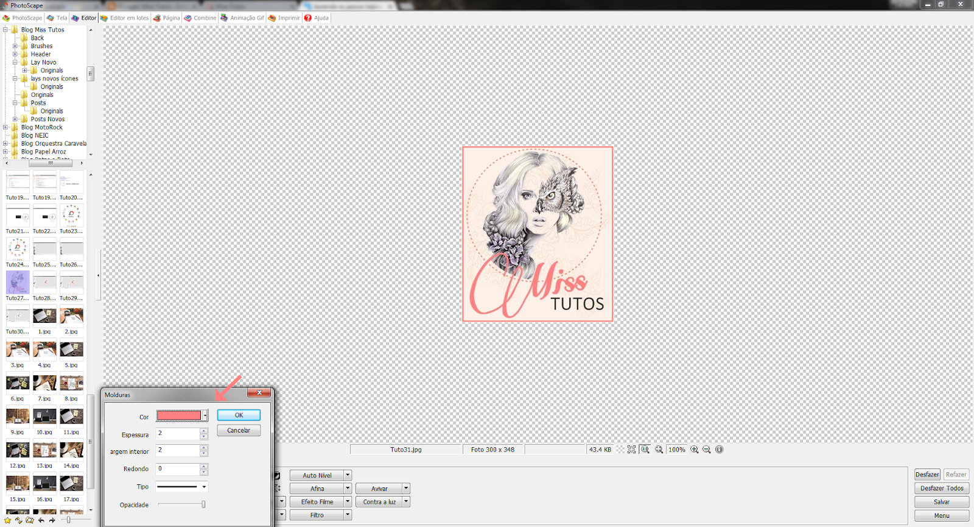Click the Salvar button

[x=942, y=502]
